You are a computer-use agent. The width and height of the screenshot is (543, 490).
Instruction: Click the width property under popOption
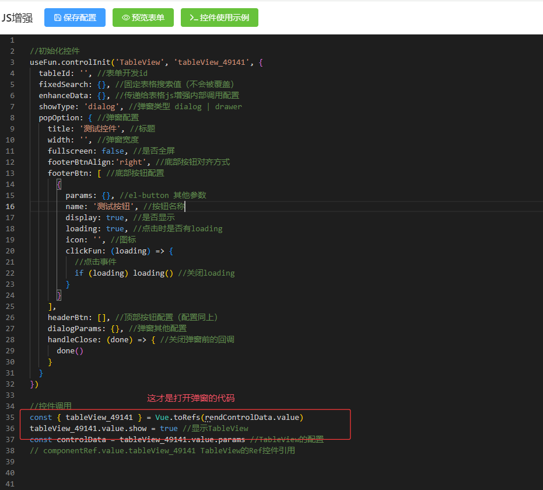tap(59, 140)
